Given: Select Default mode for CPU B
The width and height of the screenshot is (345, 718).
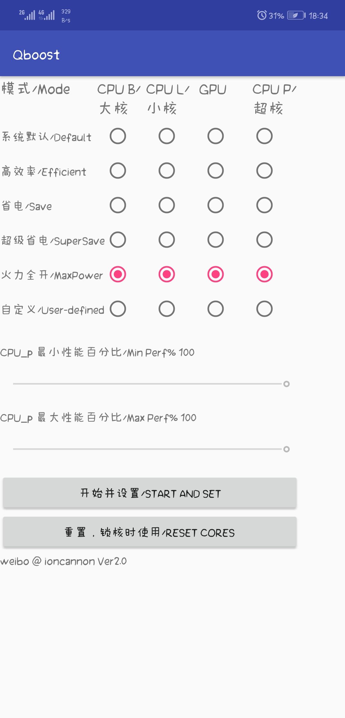Looking at the screenshot, I should [x=118, y=136].
